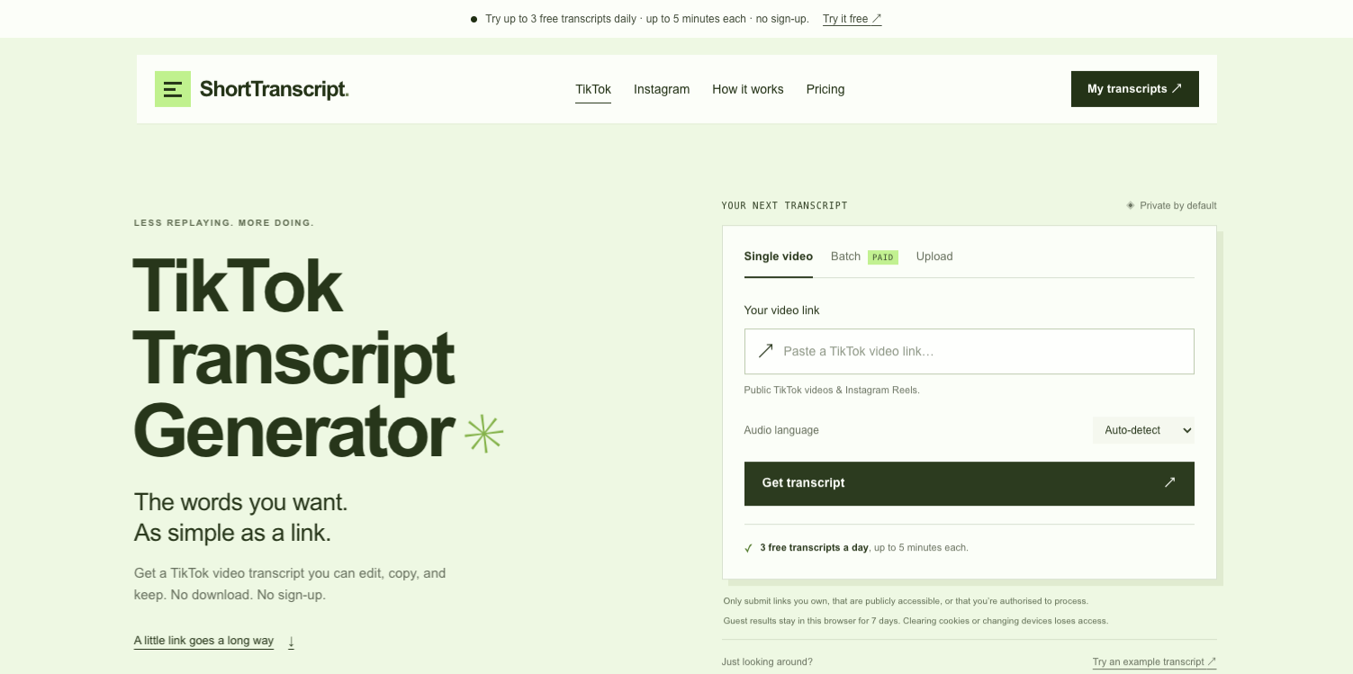This screenshot has width=1353, height=674.
Task: Click 'Guest results stay in this browser' notice
Action: point(916,621)
